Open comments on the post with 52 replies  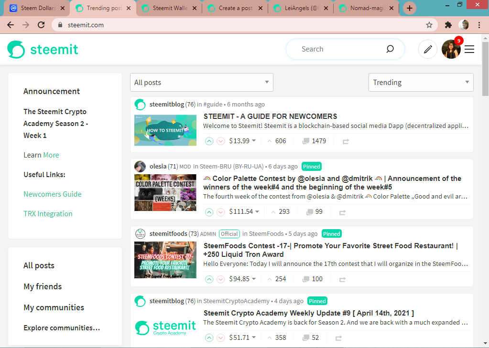(311, 337)
